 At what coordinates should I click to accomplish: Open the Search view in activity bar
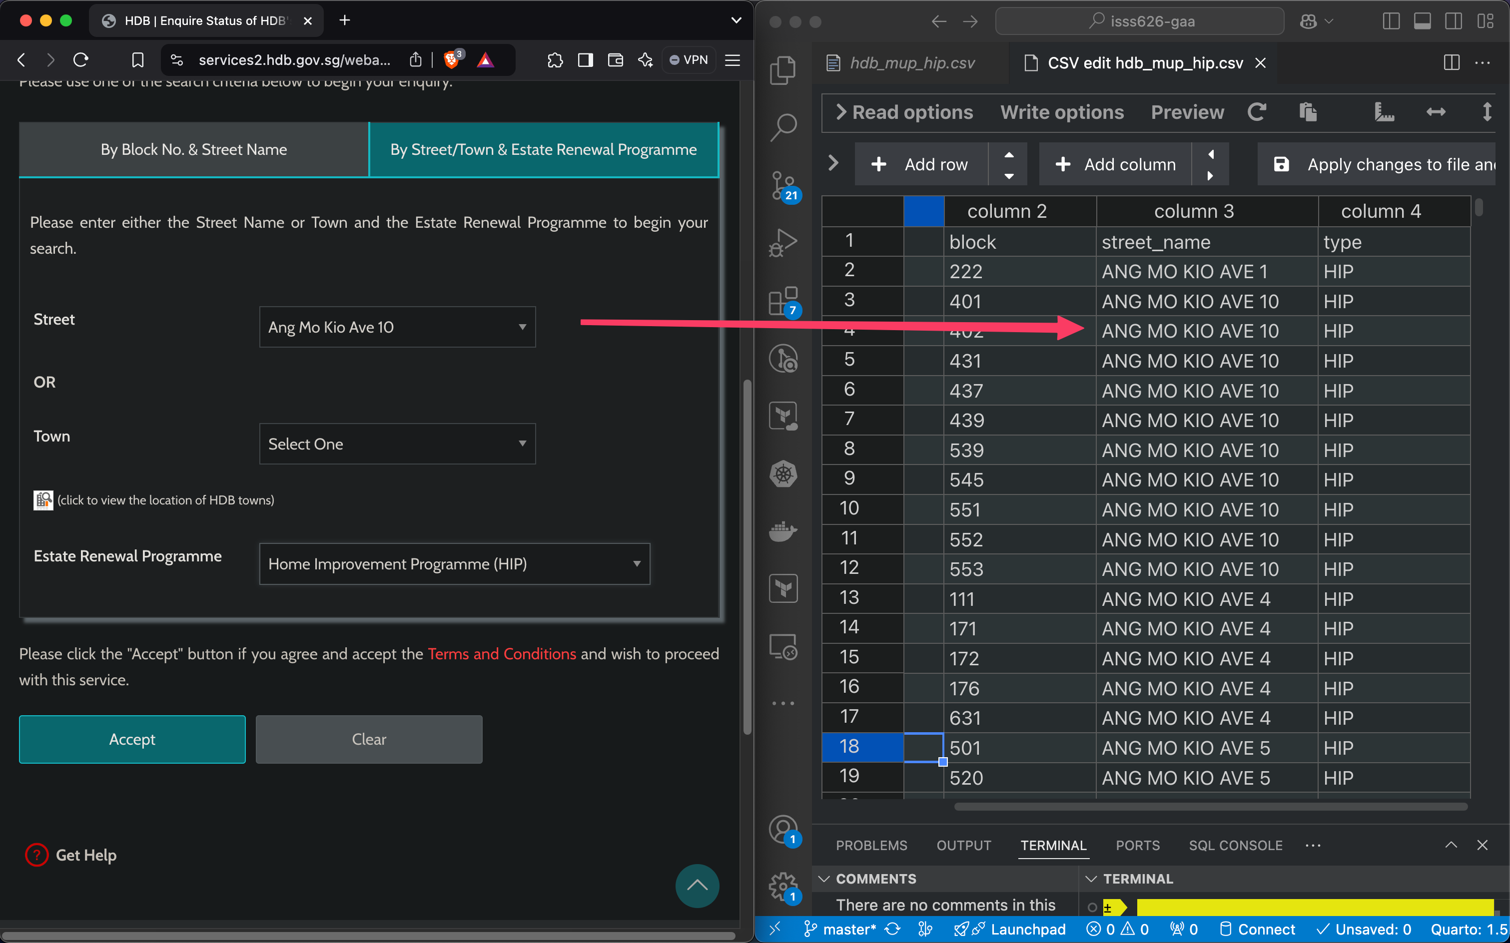click(x=783, y=127)
